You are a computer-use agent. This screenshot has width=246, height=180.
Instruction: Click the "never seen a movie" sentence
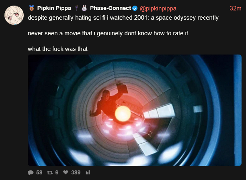click(108, 33)
